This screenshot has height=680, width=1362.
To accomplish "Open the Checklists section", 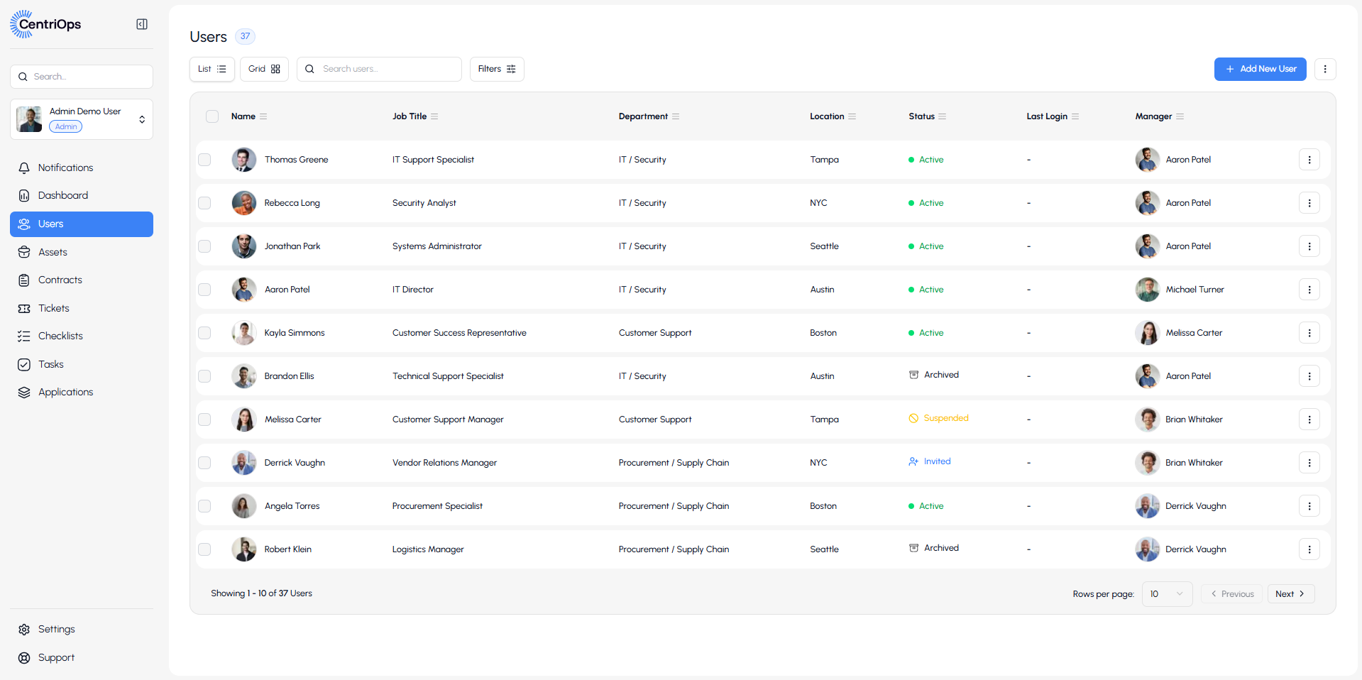I will pyautogui.click(x=82, y=336).
